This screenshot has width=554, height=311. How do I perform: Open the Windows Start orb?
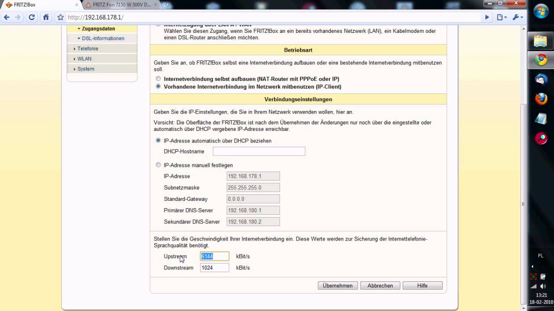pyautogui.click(x=541, y=11)
